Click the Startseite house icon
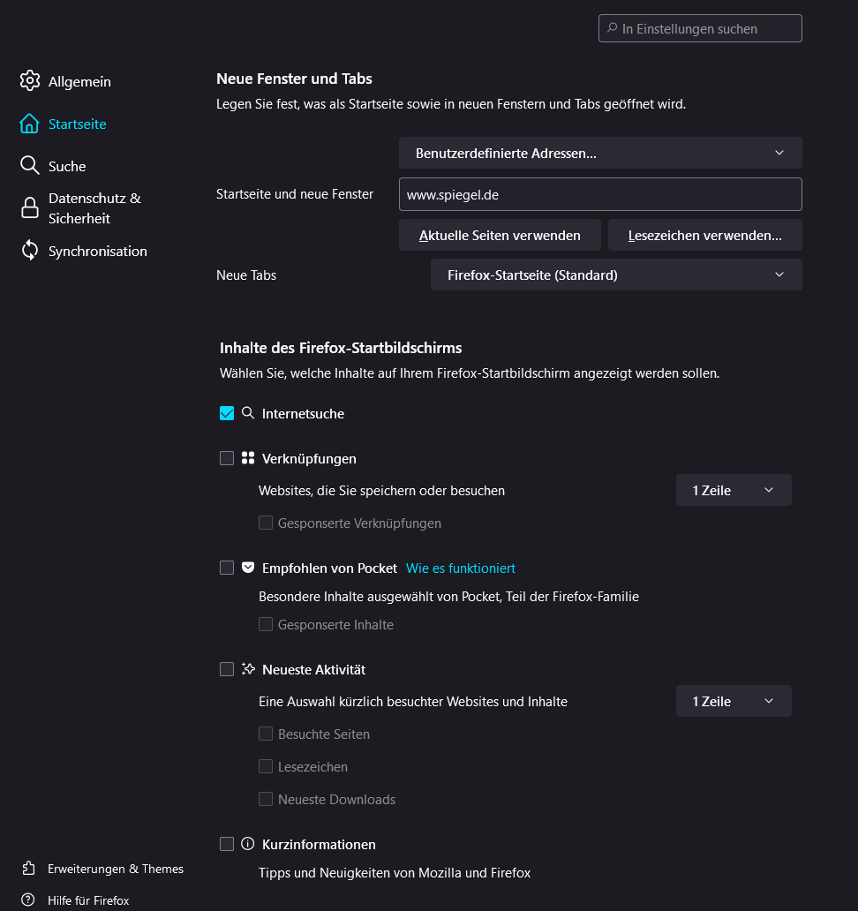The height and width of the screenshot is (911, 858). (30, 124)
